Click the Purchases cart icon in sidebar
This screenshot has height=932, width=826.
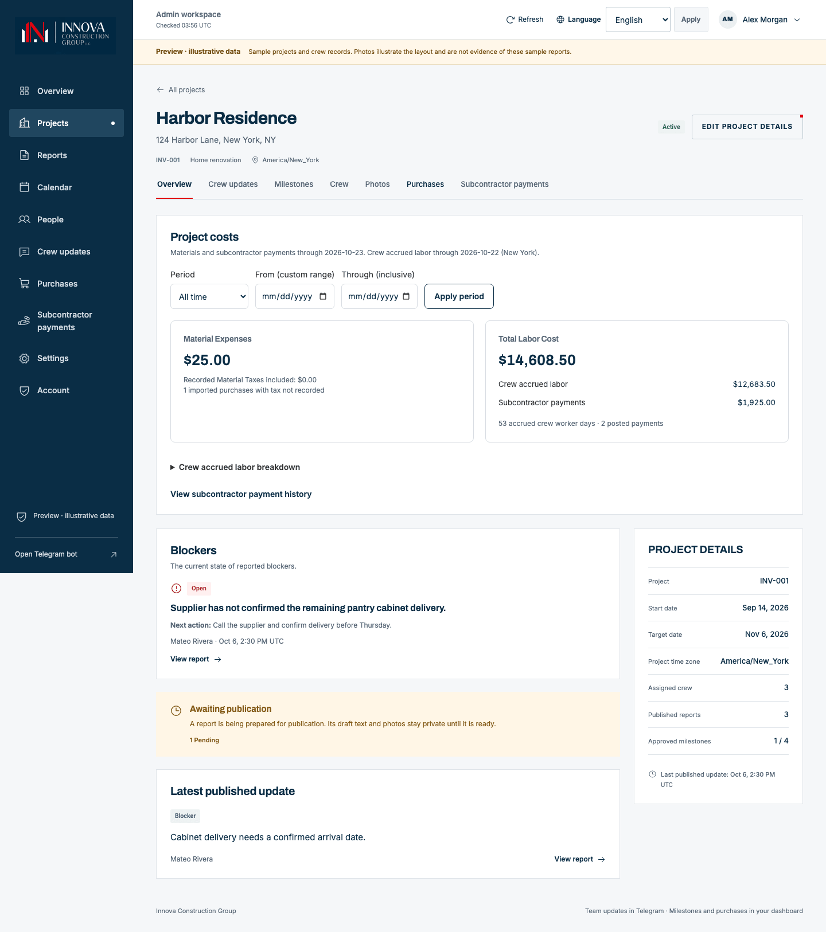[x=24, y=284]
